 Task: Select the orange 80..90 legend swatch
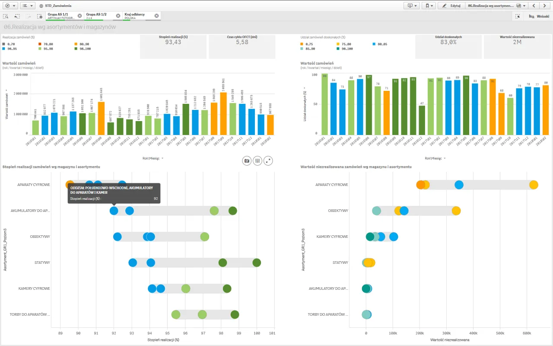click(x=75, y=44)
